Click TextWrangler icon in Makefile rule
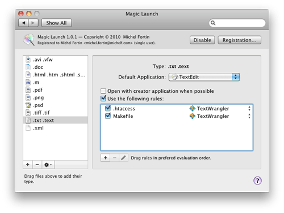The image size is (284, 213). click(x=192, y=116)
